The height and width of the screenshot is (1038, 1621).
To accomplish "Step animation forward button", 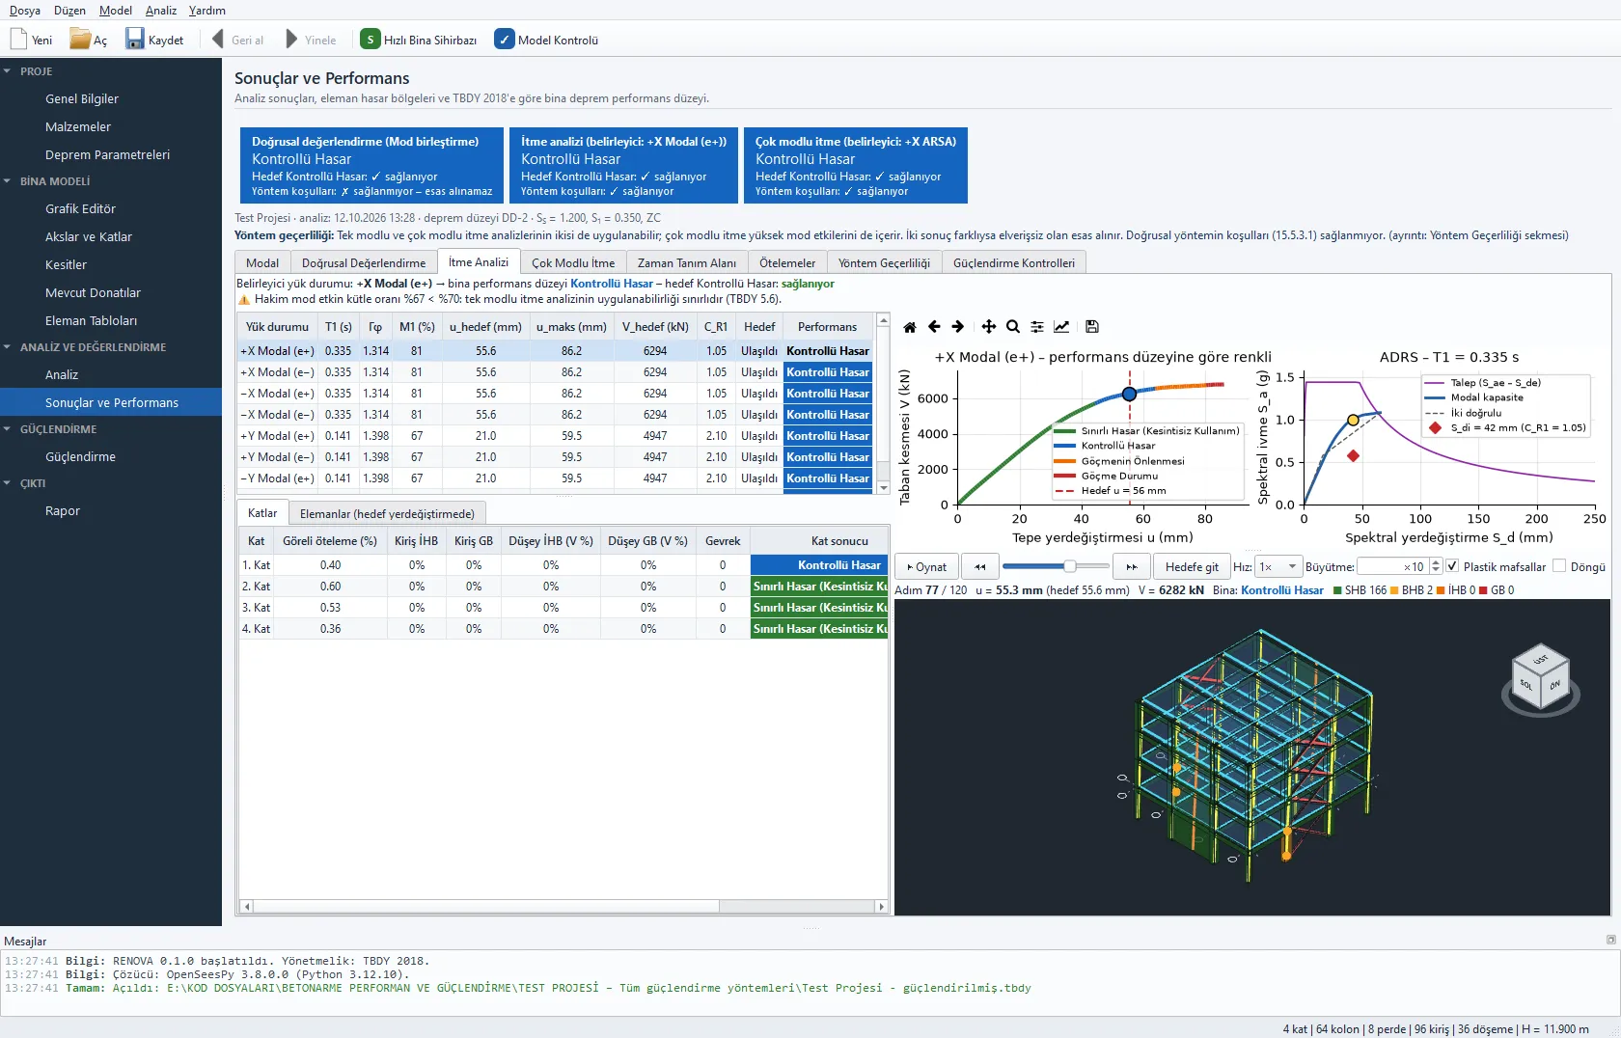I will click(x=1132, y=567).
